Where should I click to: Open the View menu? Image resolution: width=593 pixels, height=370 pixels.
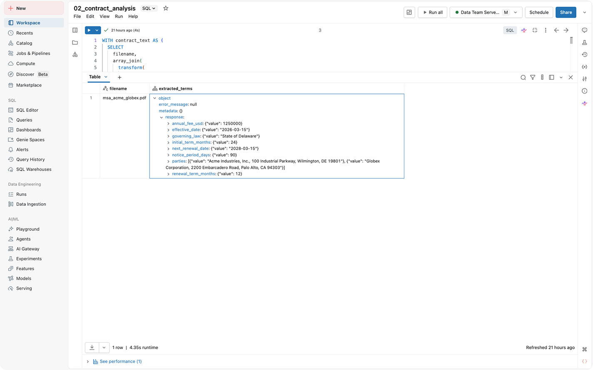tap(105, 17)
